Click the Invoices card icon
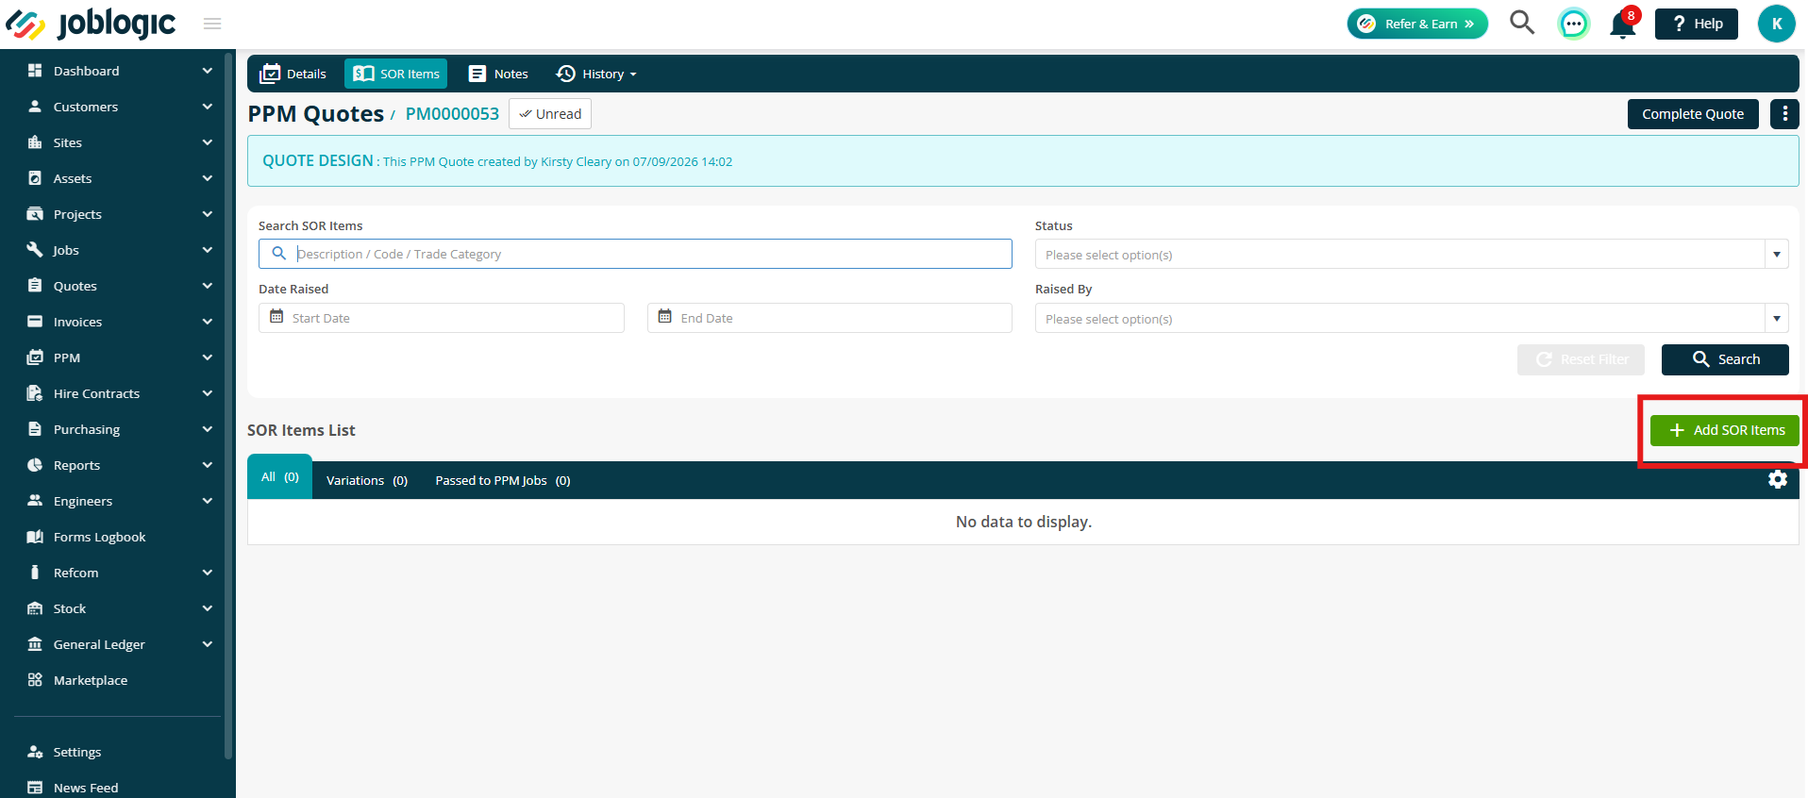This screenshot has width=1808, height=798. click(35, 322)
